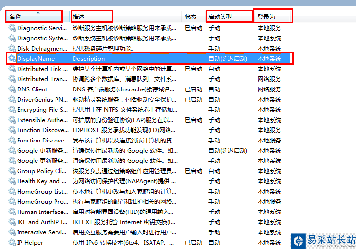Select the DisplayName service name
This screenshot has height=249, width=356.
(36, 59)
